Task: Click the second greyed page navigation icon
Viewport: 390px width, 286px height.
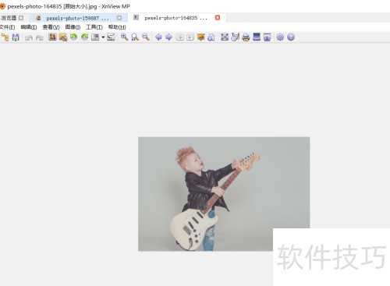Action: click(190, 37)
